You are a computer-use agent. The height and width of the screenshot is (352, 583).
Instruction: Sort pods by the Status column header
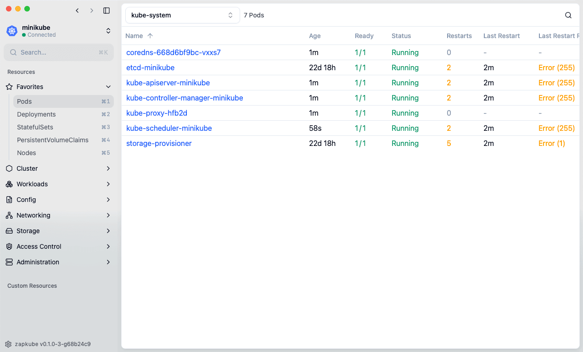tap(401, 36)
